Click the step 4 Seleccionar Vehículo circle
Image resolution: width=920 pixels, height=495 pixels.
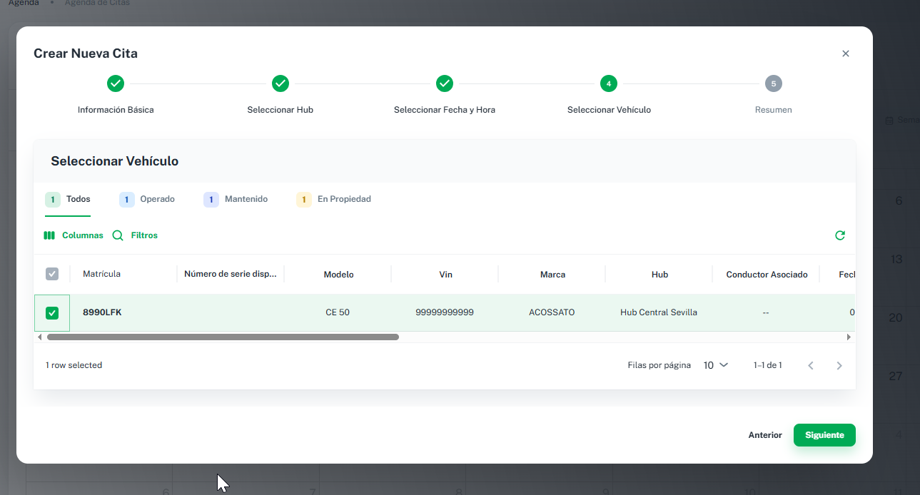pos(609,83)
